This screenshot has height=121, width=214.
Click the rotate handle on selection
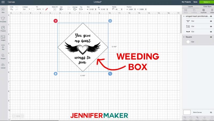coord(110,21)
